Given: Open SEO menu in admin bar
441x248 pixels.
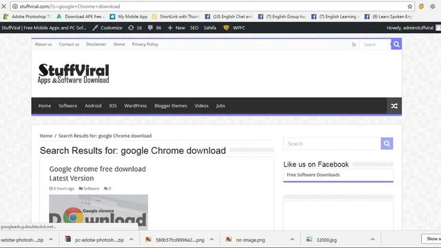Looking at the screenshot, I should tap(194, 28).
